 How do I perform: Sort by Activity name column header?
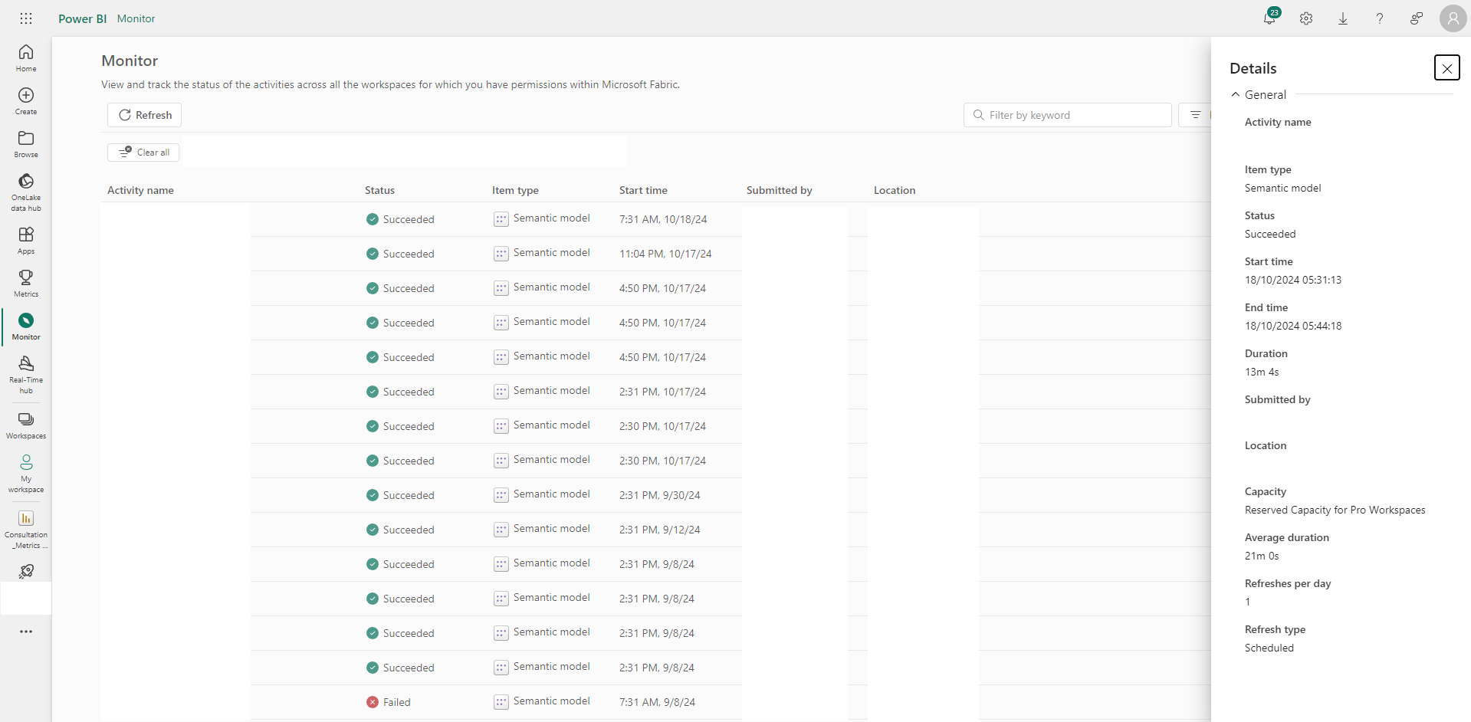(140, 190)
